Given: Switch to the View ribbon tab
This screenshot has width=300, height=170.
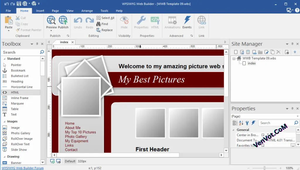Looking at the screenshot, I should pos(70,11).
